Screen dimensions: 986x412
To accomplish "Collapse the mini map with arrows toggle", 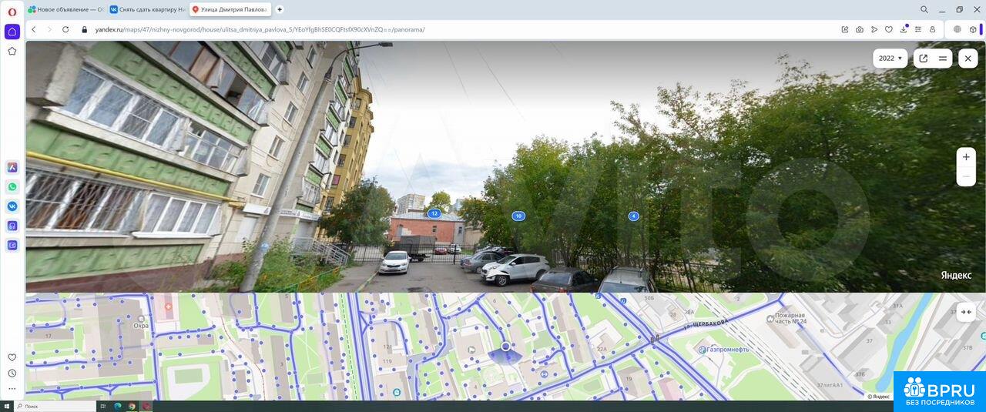I will point(966,312).
